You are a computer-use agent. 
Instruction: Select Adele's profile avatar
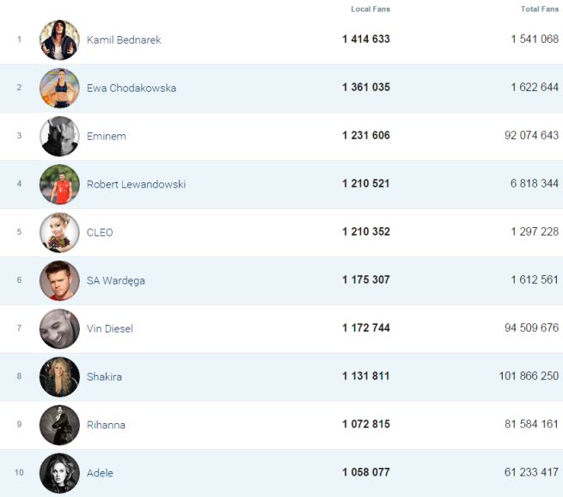pos(59,473)
